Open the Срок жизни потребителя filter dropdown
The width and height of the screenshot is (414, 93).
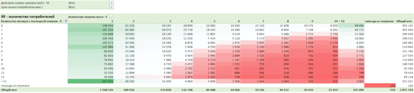tap(111, 7)
